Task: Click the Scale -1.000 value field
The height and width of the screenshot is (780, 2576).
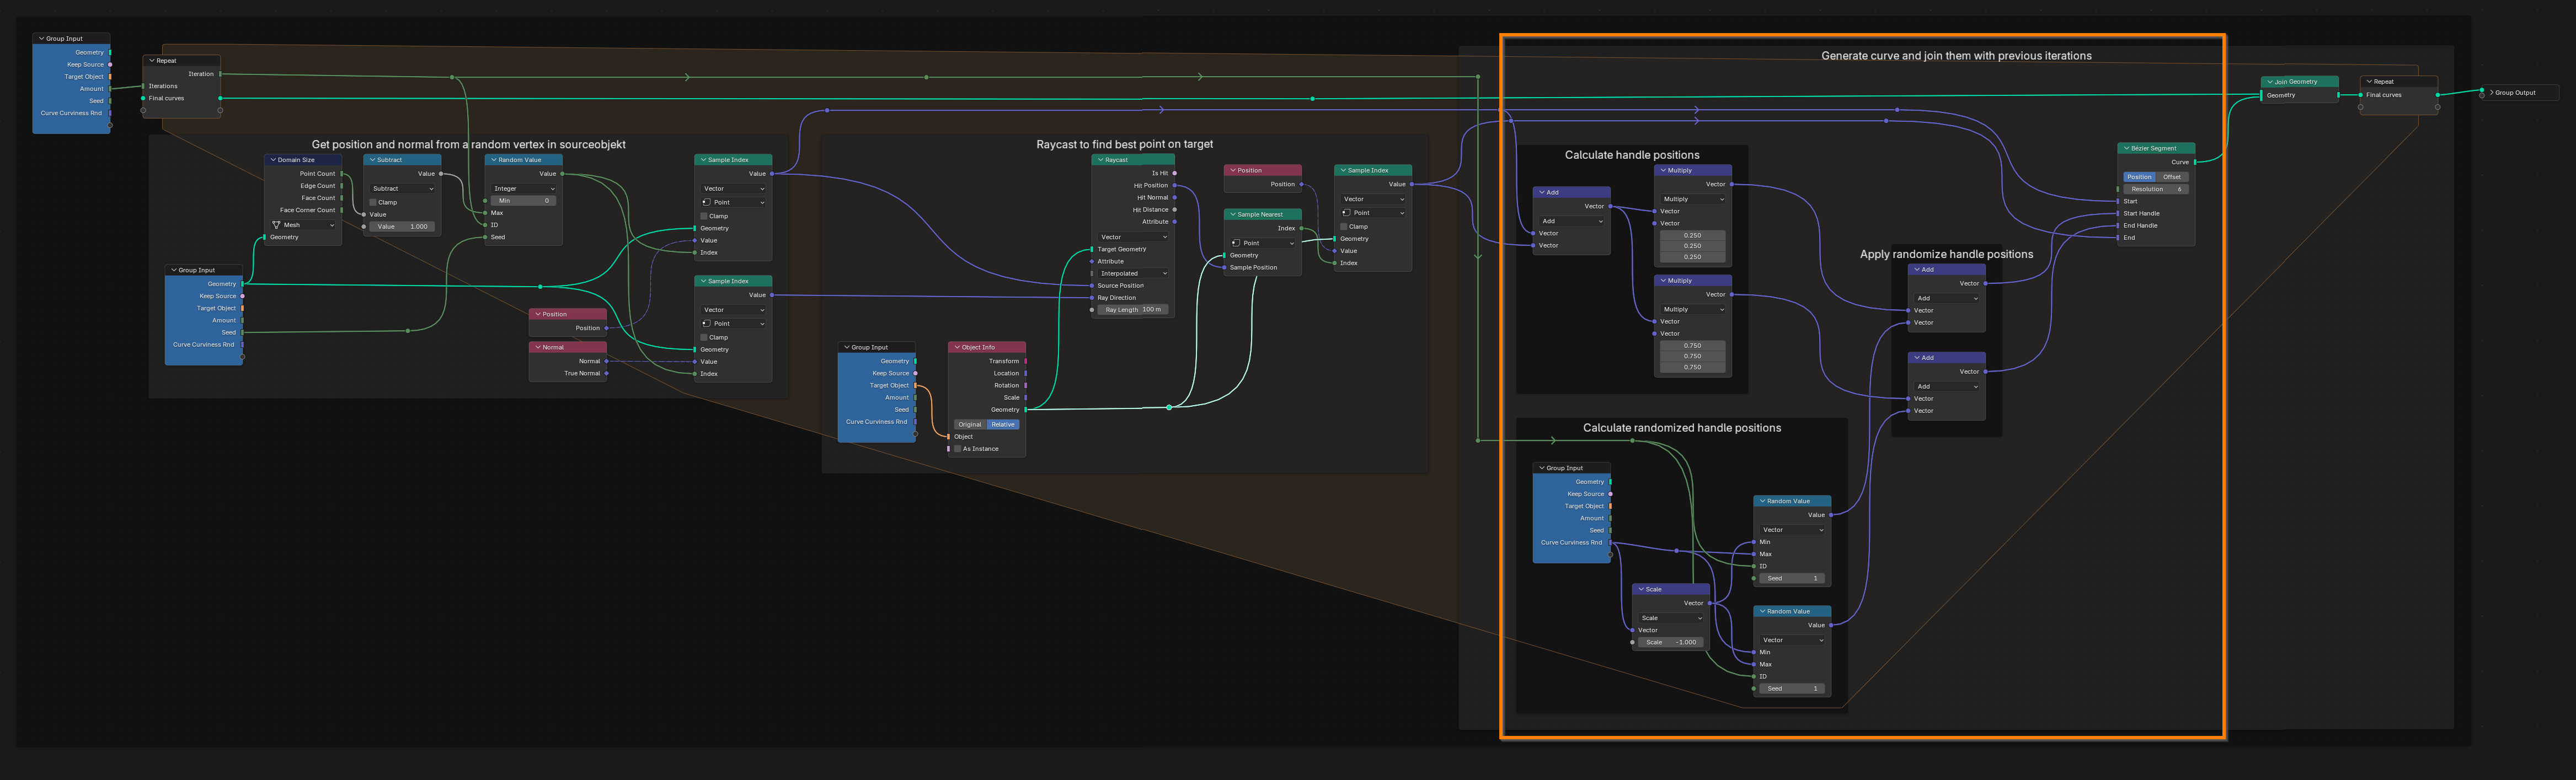Action: pos(1671,642)
